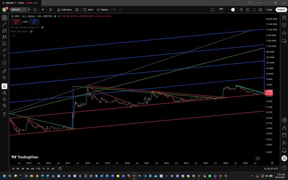Expand the XRP layout name dropdown
This screenshot has width=288, height=180.
point(228,10)
